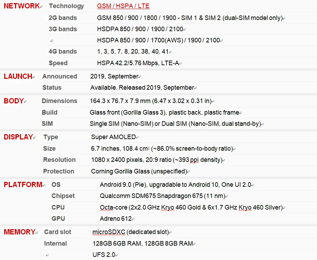This screenshot has height=260, width=317.
Task: Click the GPU label
Action: point(58,219)
